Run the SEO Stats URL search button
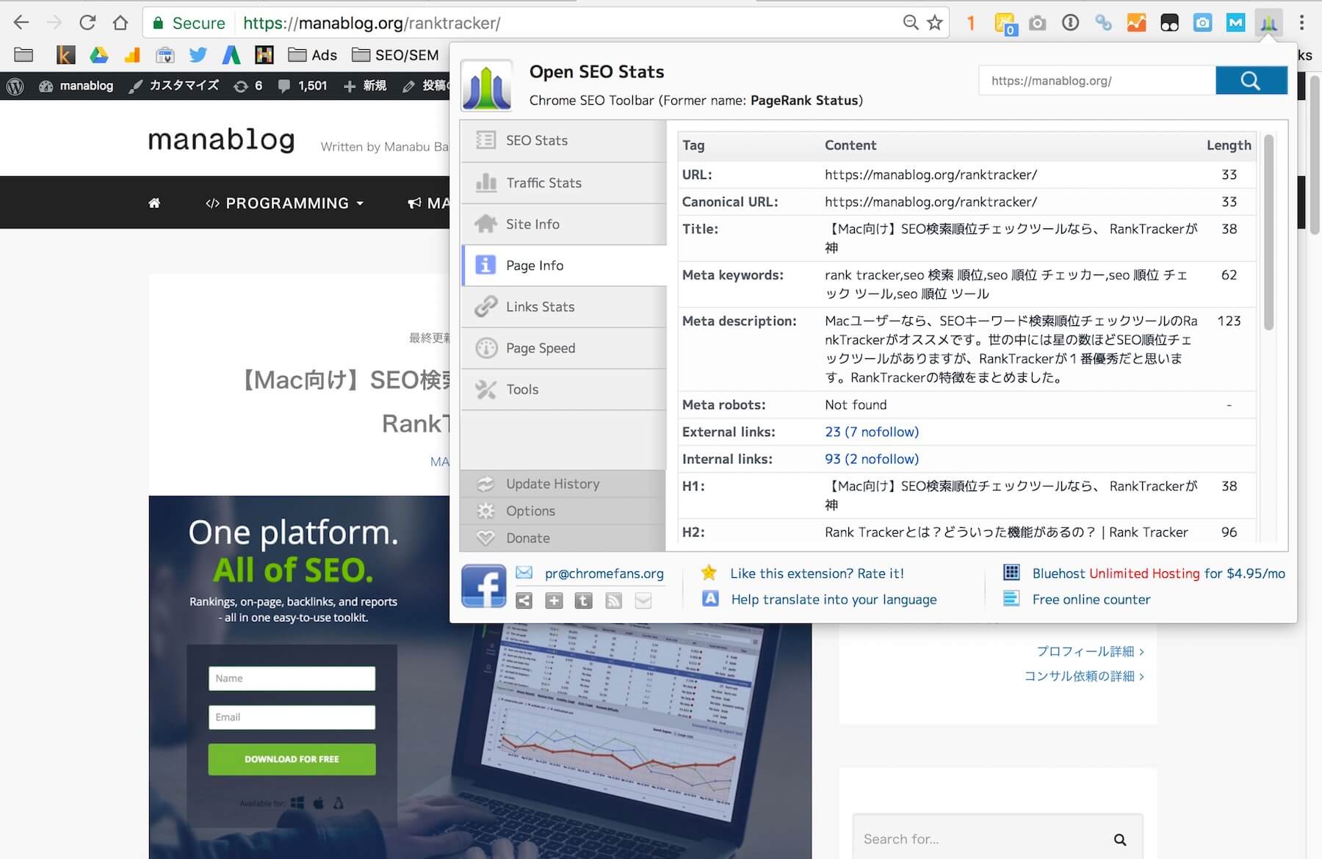The width and height of the screenshot is (1322, 859). click(1251, 80)
